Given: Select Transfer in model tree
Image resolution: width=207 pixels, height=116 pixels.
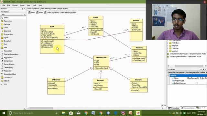Looking at the screenshot, I should (175, 48).
